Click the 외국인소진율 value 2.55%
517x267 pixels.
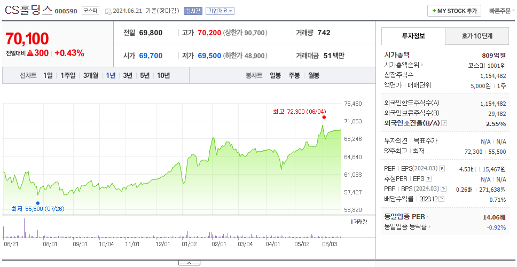(x=496, y=123)
